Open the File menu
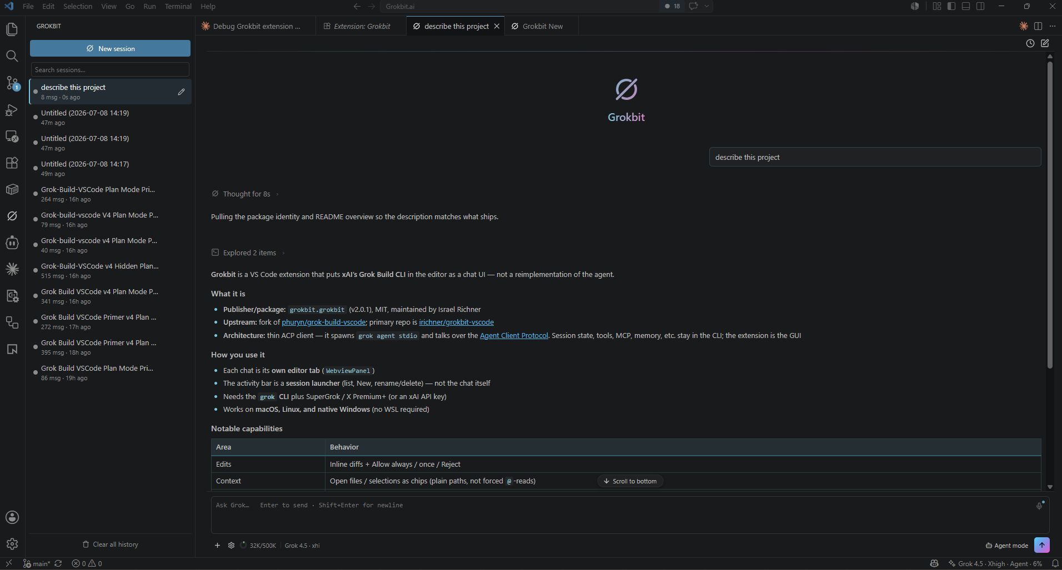 (x=28, y=7)
